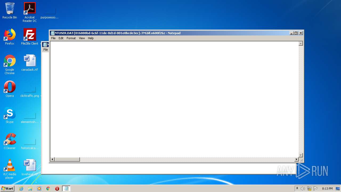Select the elementssh file on desktop
This screenshot has width=341, height=192.
click(x=30, y=118)
